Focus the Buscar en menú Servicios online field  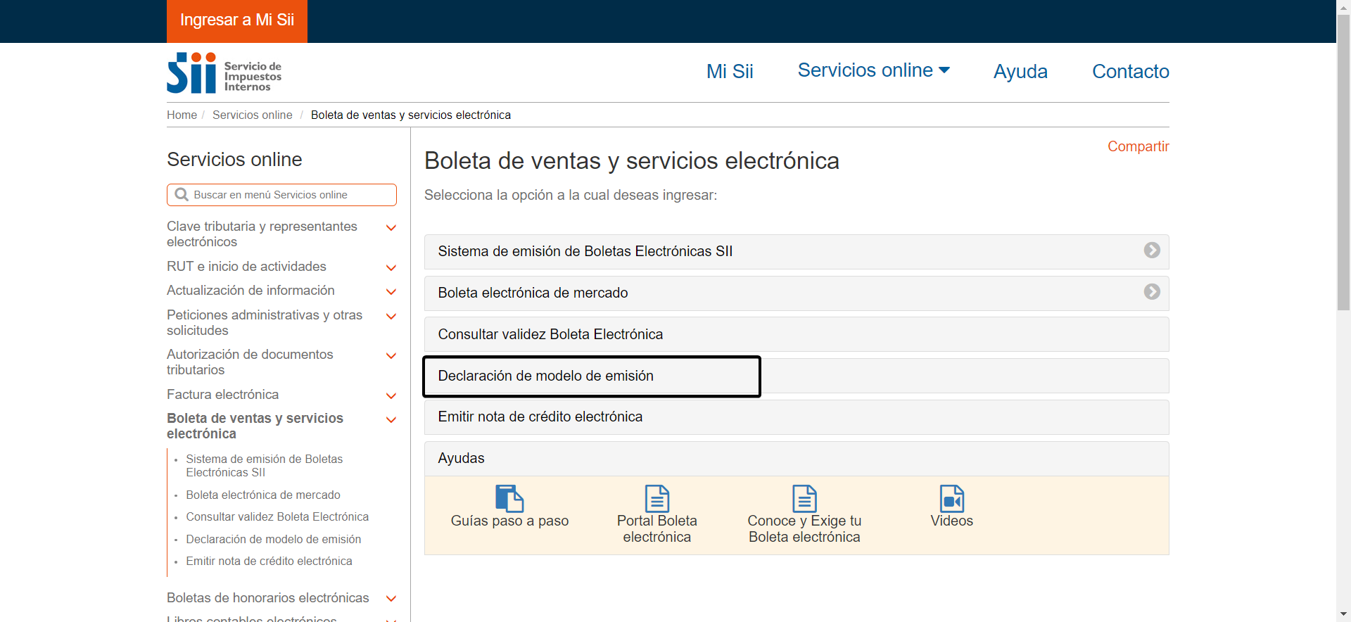288,195
